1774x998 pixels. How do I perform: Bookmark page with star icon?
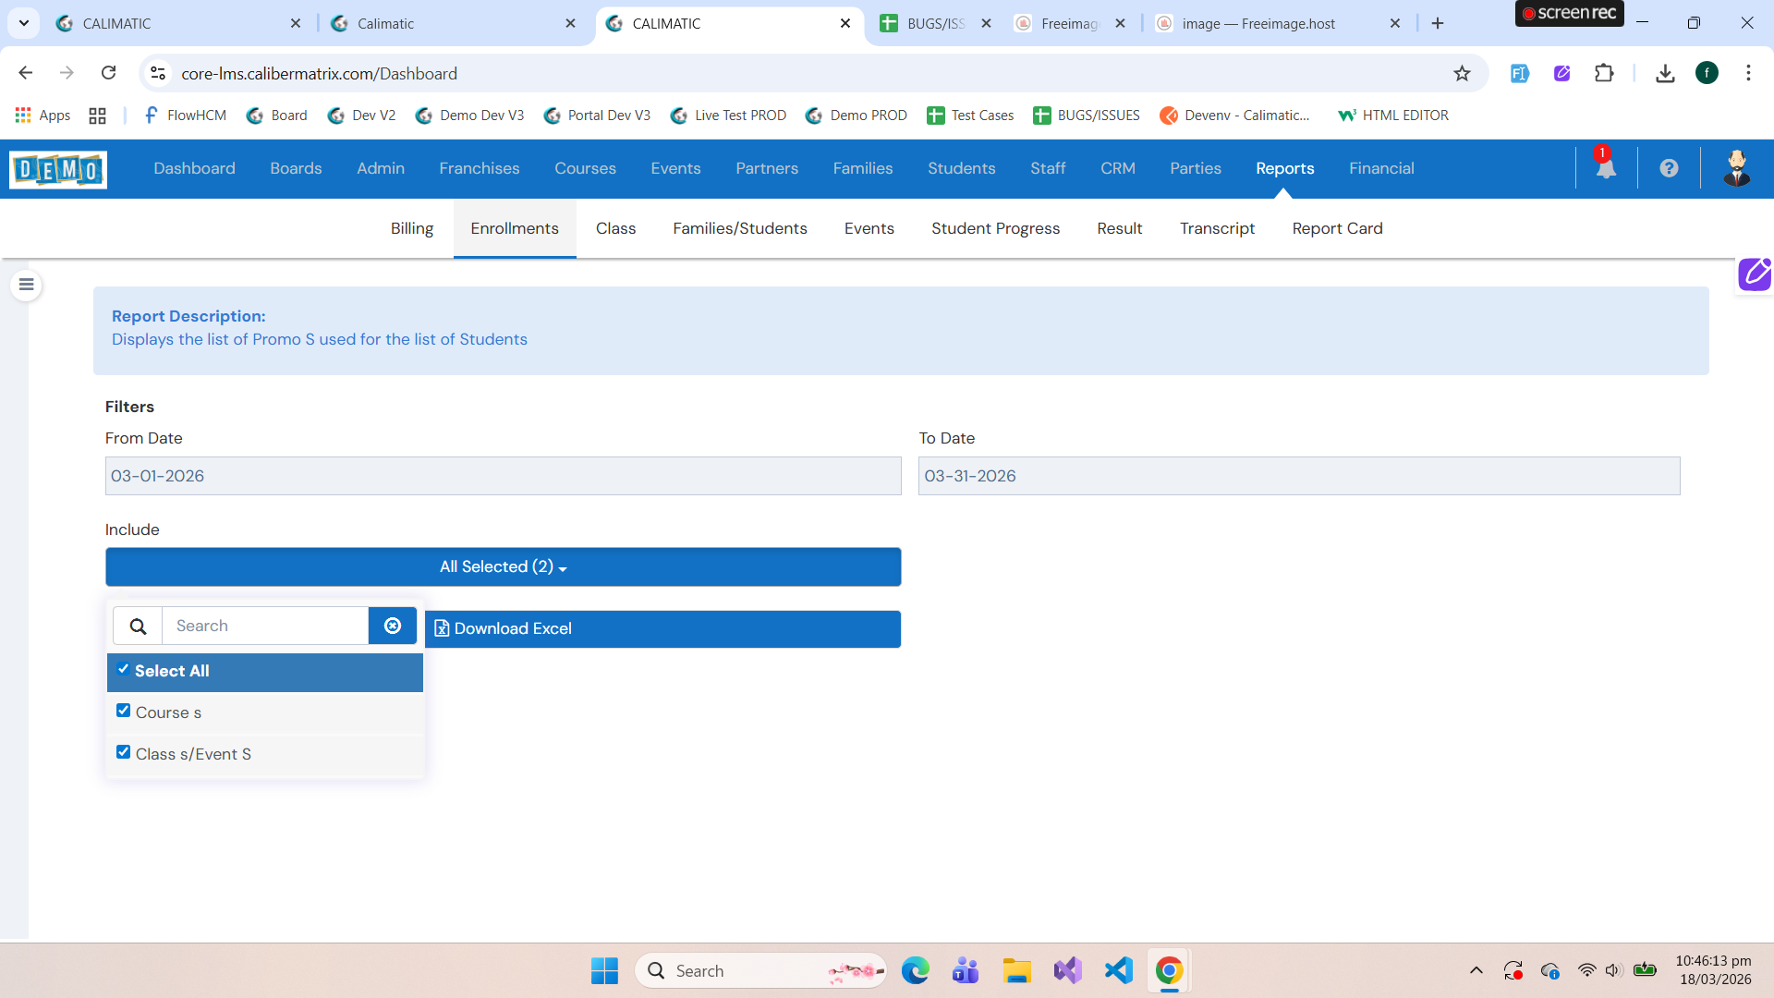[1462, 73]
